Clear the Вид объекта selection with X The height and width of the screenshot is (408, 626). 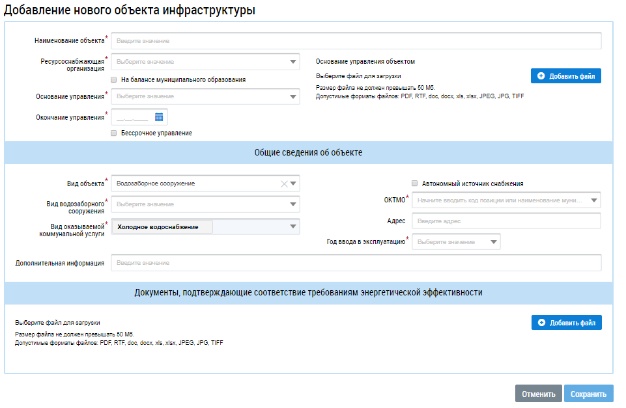point(283,184)
